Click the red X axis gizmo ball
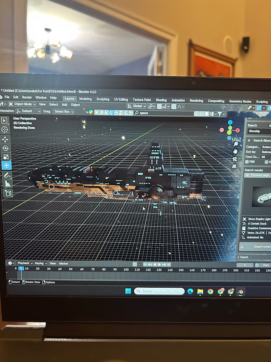Screen dimensions: 271x362 (x=237, y=130)
